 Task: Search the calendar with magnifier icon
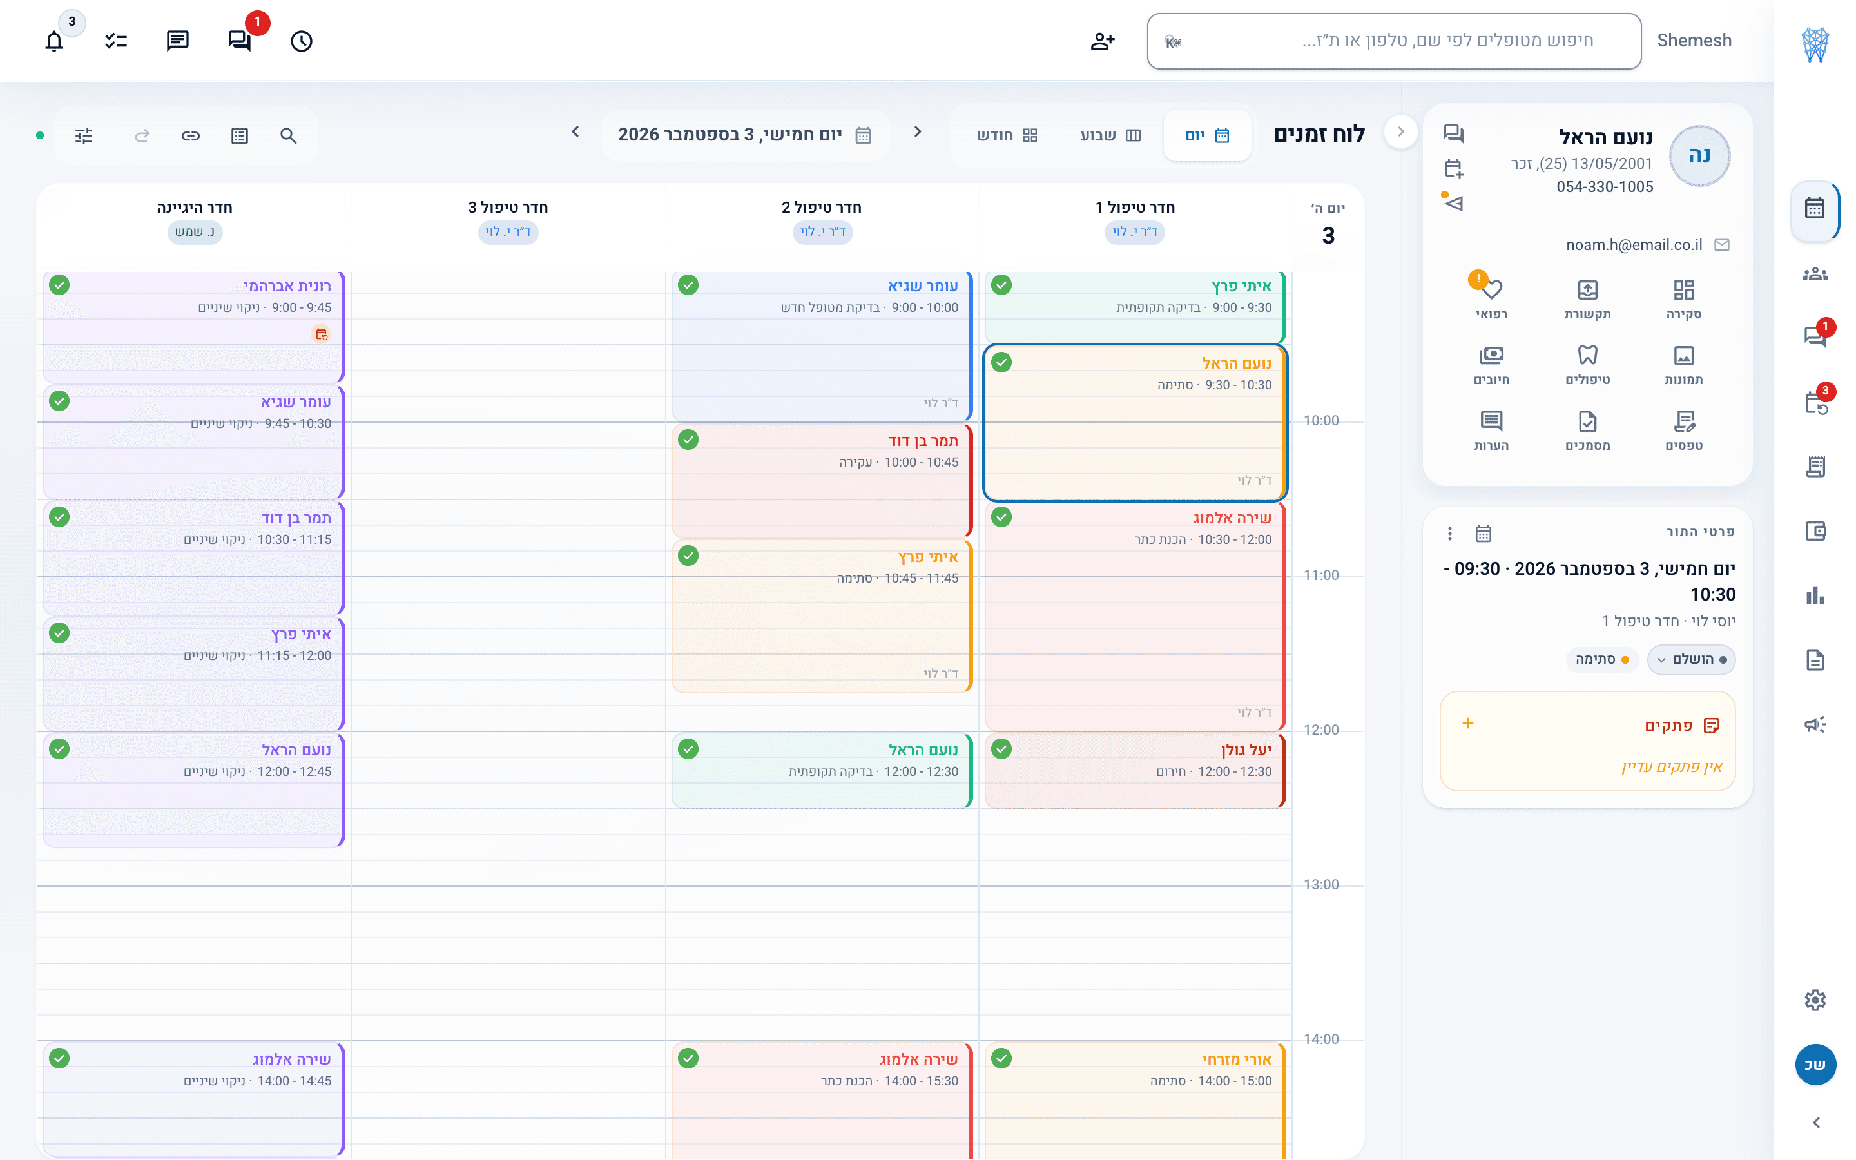click(x=288, y=136)
